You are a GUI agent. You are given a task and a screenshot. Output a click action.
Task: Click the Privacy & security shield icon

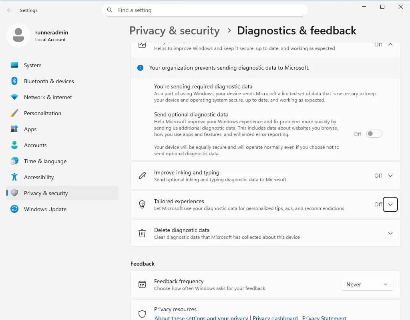click(14, 193)
